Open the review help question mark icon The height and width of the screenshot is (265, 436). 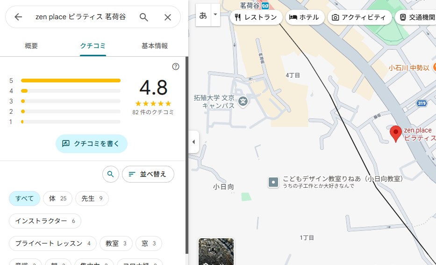pyautogui.click(x=176, y=66)
